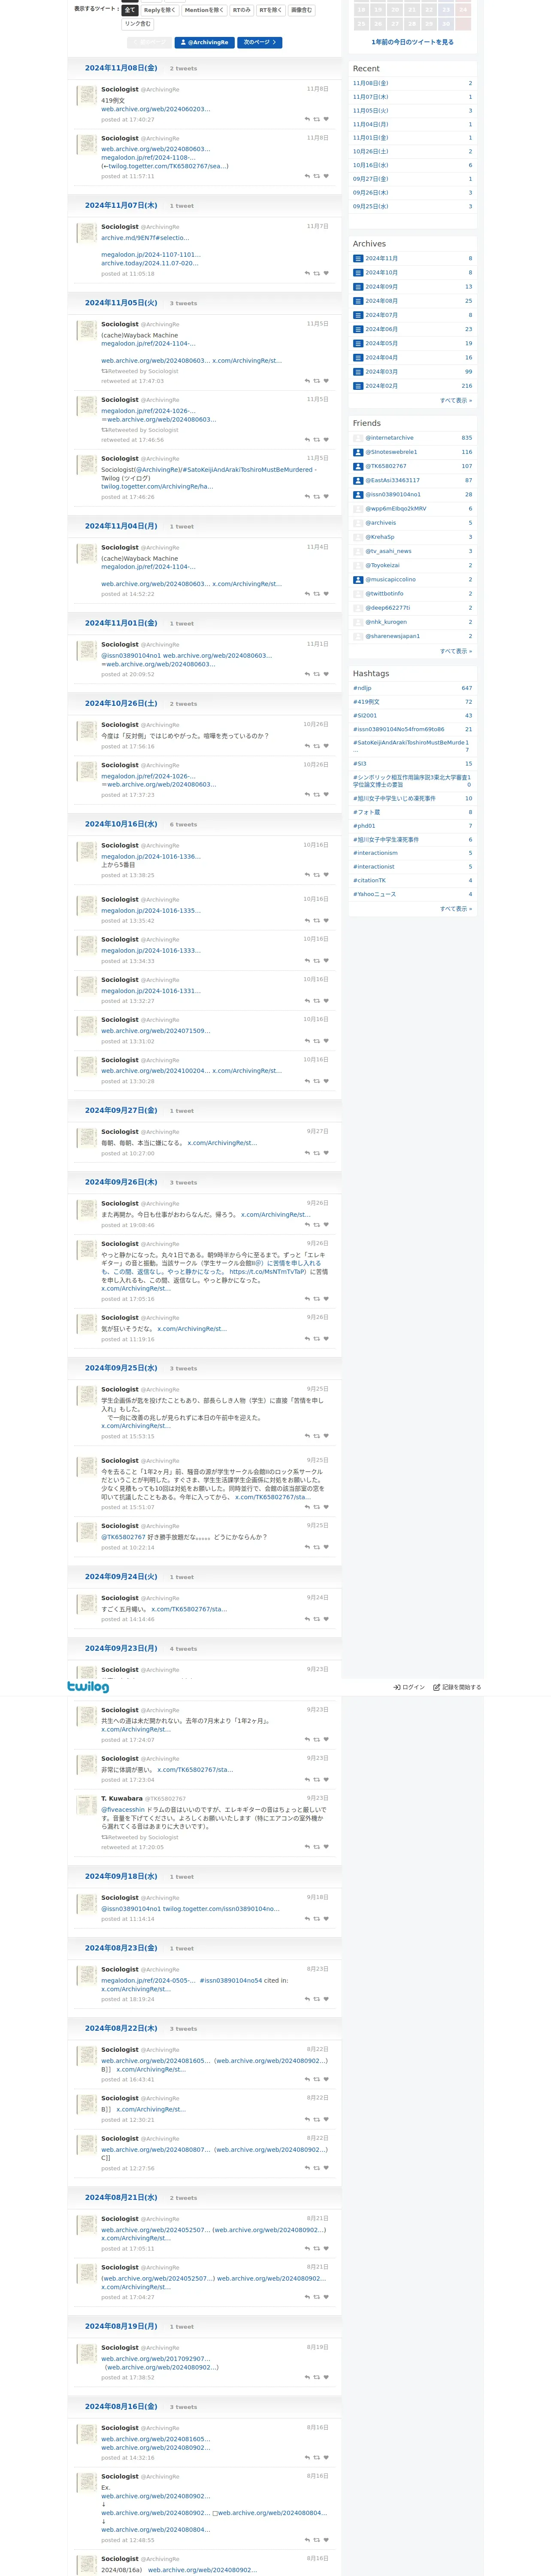Like the tweet posted at 14:52:22

(x=326, y=594)
